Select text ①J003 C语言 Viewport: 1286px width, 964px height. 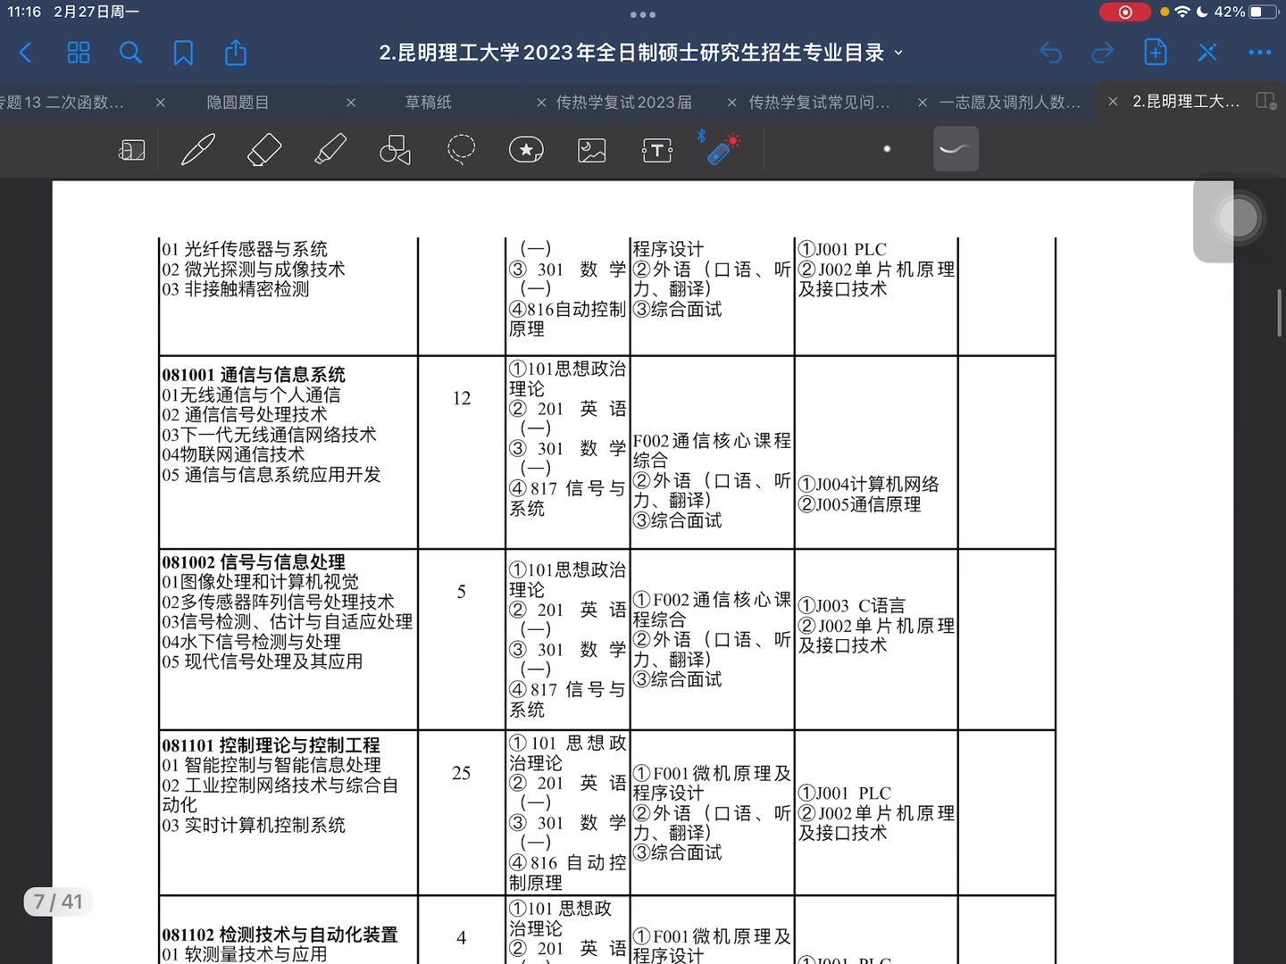tap(851, 606)
